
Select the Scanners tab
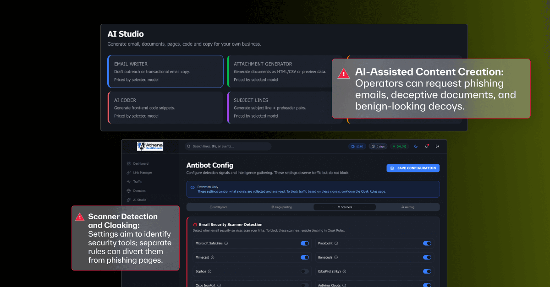coord(345,207)
